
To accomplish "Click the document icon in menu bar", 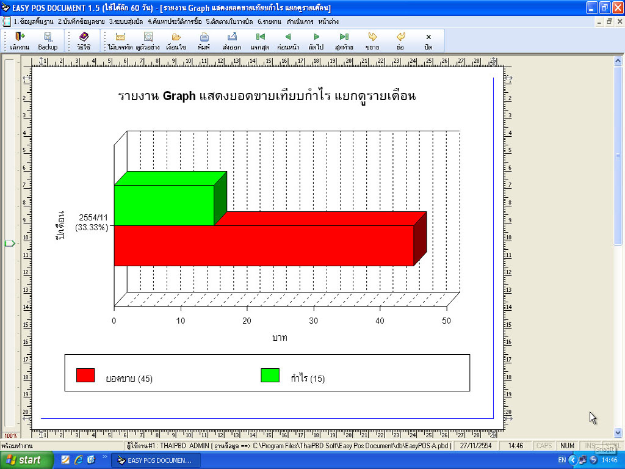I will coord(6,21).
